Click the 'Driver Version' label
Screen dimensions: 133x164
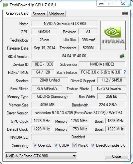click(x=18, y=113)
